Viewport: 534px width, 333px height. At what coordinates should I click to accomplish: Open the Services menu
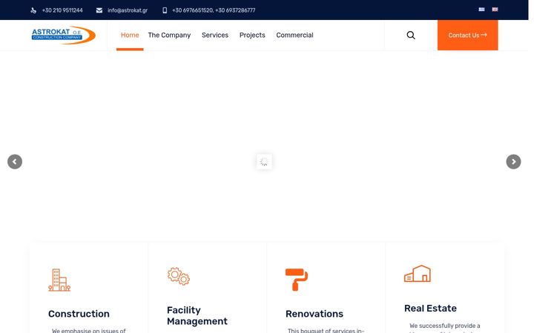tap(215, 35)
